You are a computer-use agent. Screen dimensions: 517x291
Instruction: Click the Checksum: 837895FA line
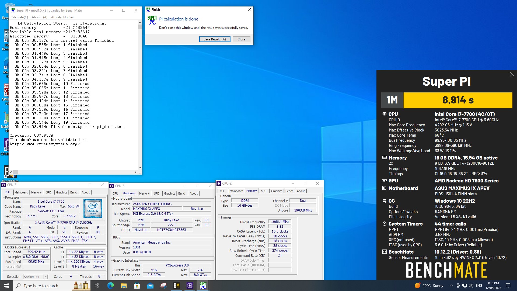tap(32, 135)
